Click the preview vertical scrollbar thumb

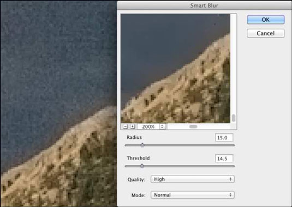click(234, 118)
